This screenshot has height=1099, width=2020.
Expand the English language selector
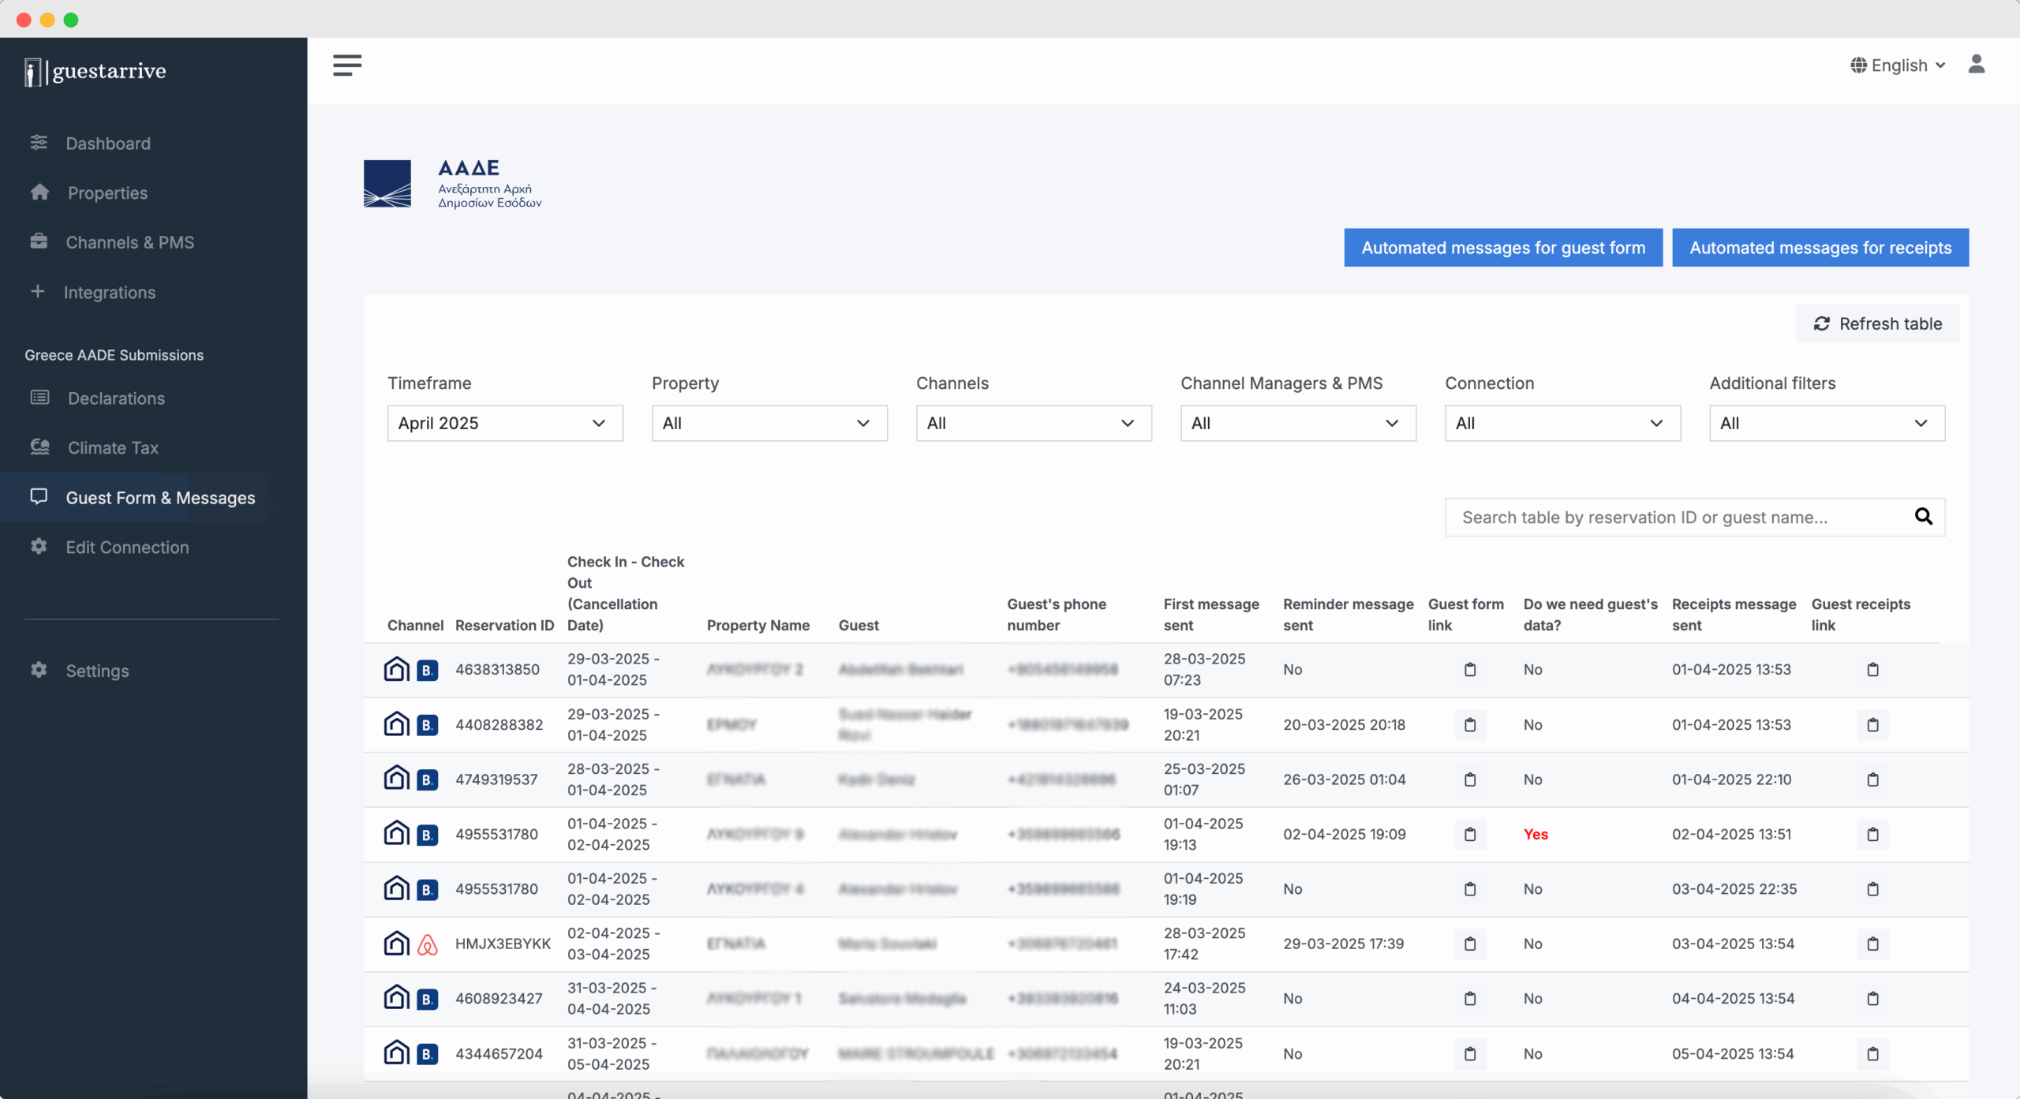(1898, 65)
